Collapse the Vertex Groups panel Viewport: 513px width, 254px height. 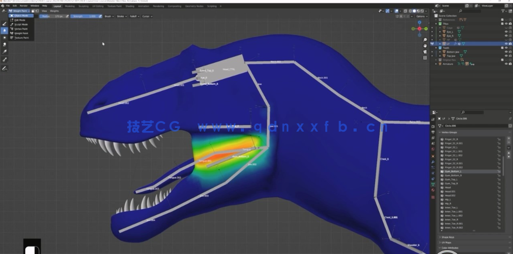[449, 133]
